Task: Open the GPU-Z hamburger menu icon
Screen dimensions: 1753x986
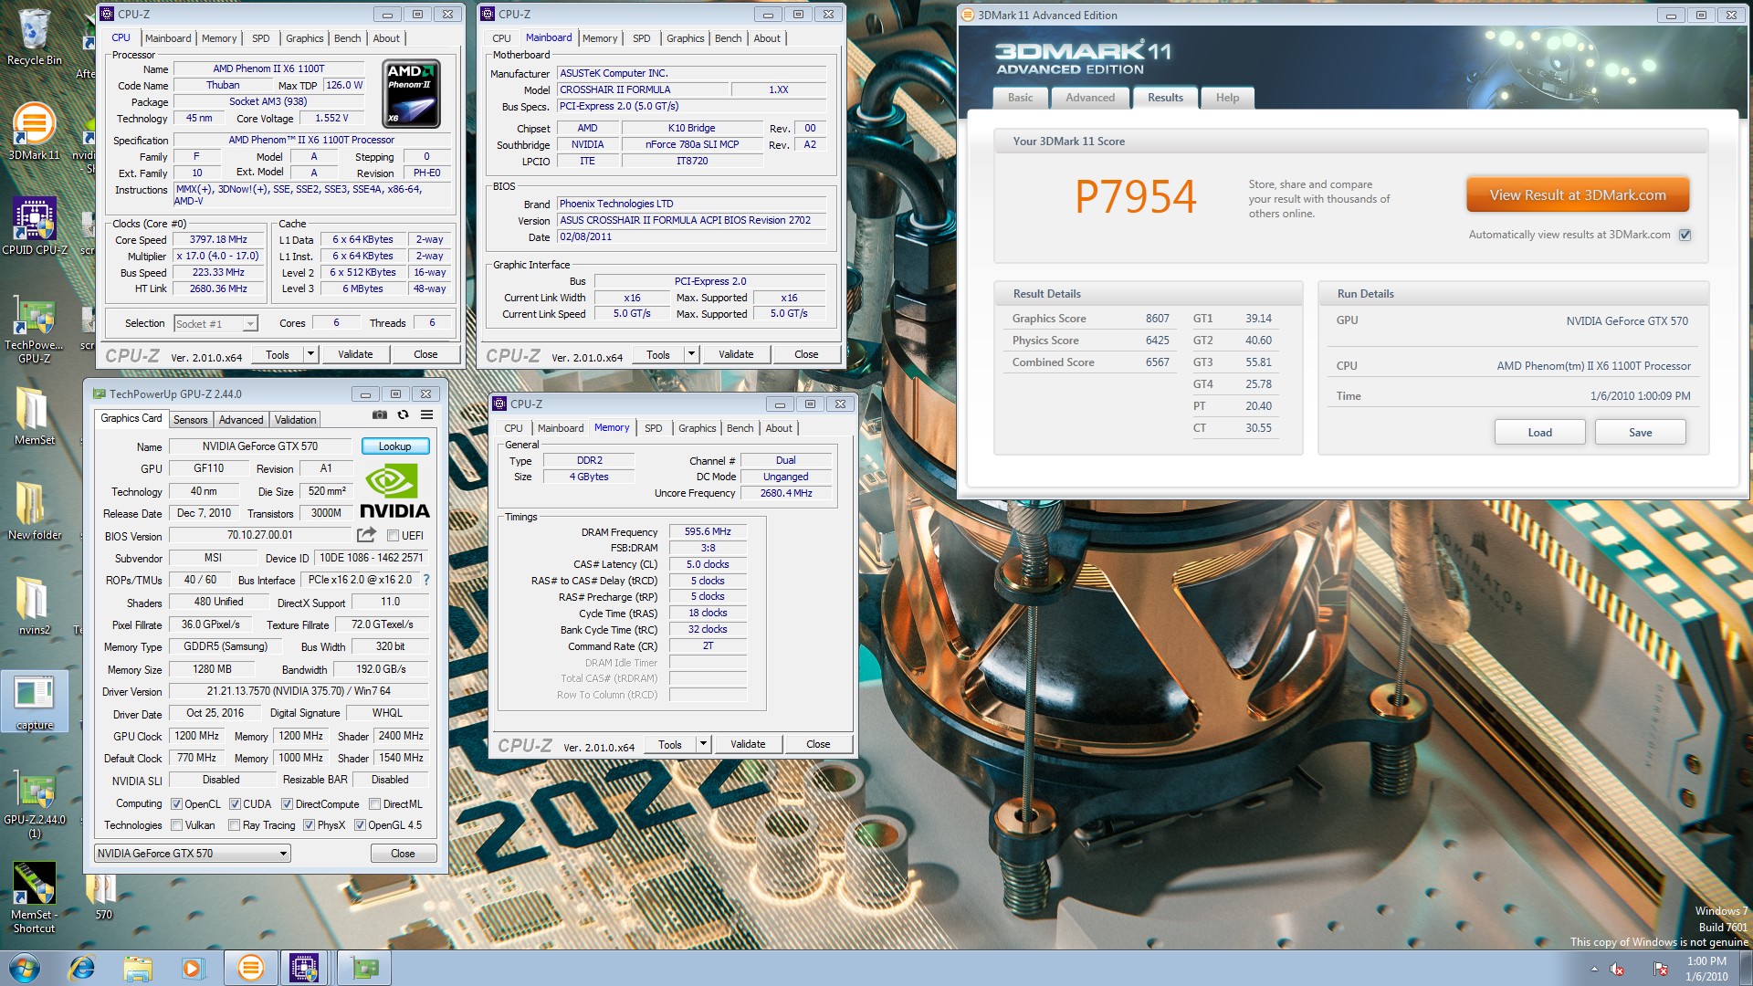Action: pyautogui.click(x=426, y=414)
